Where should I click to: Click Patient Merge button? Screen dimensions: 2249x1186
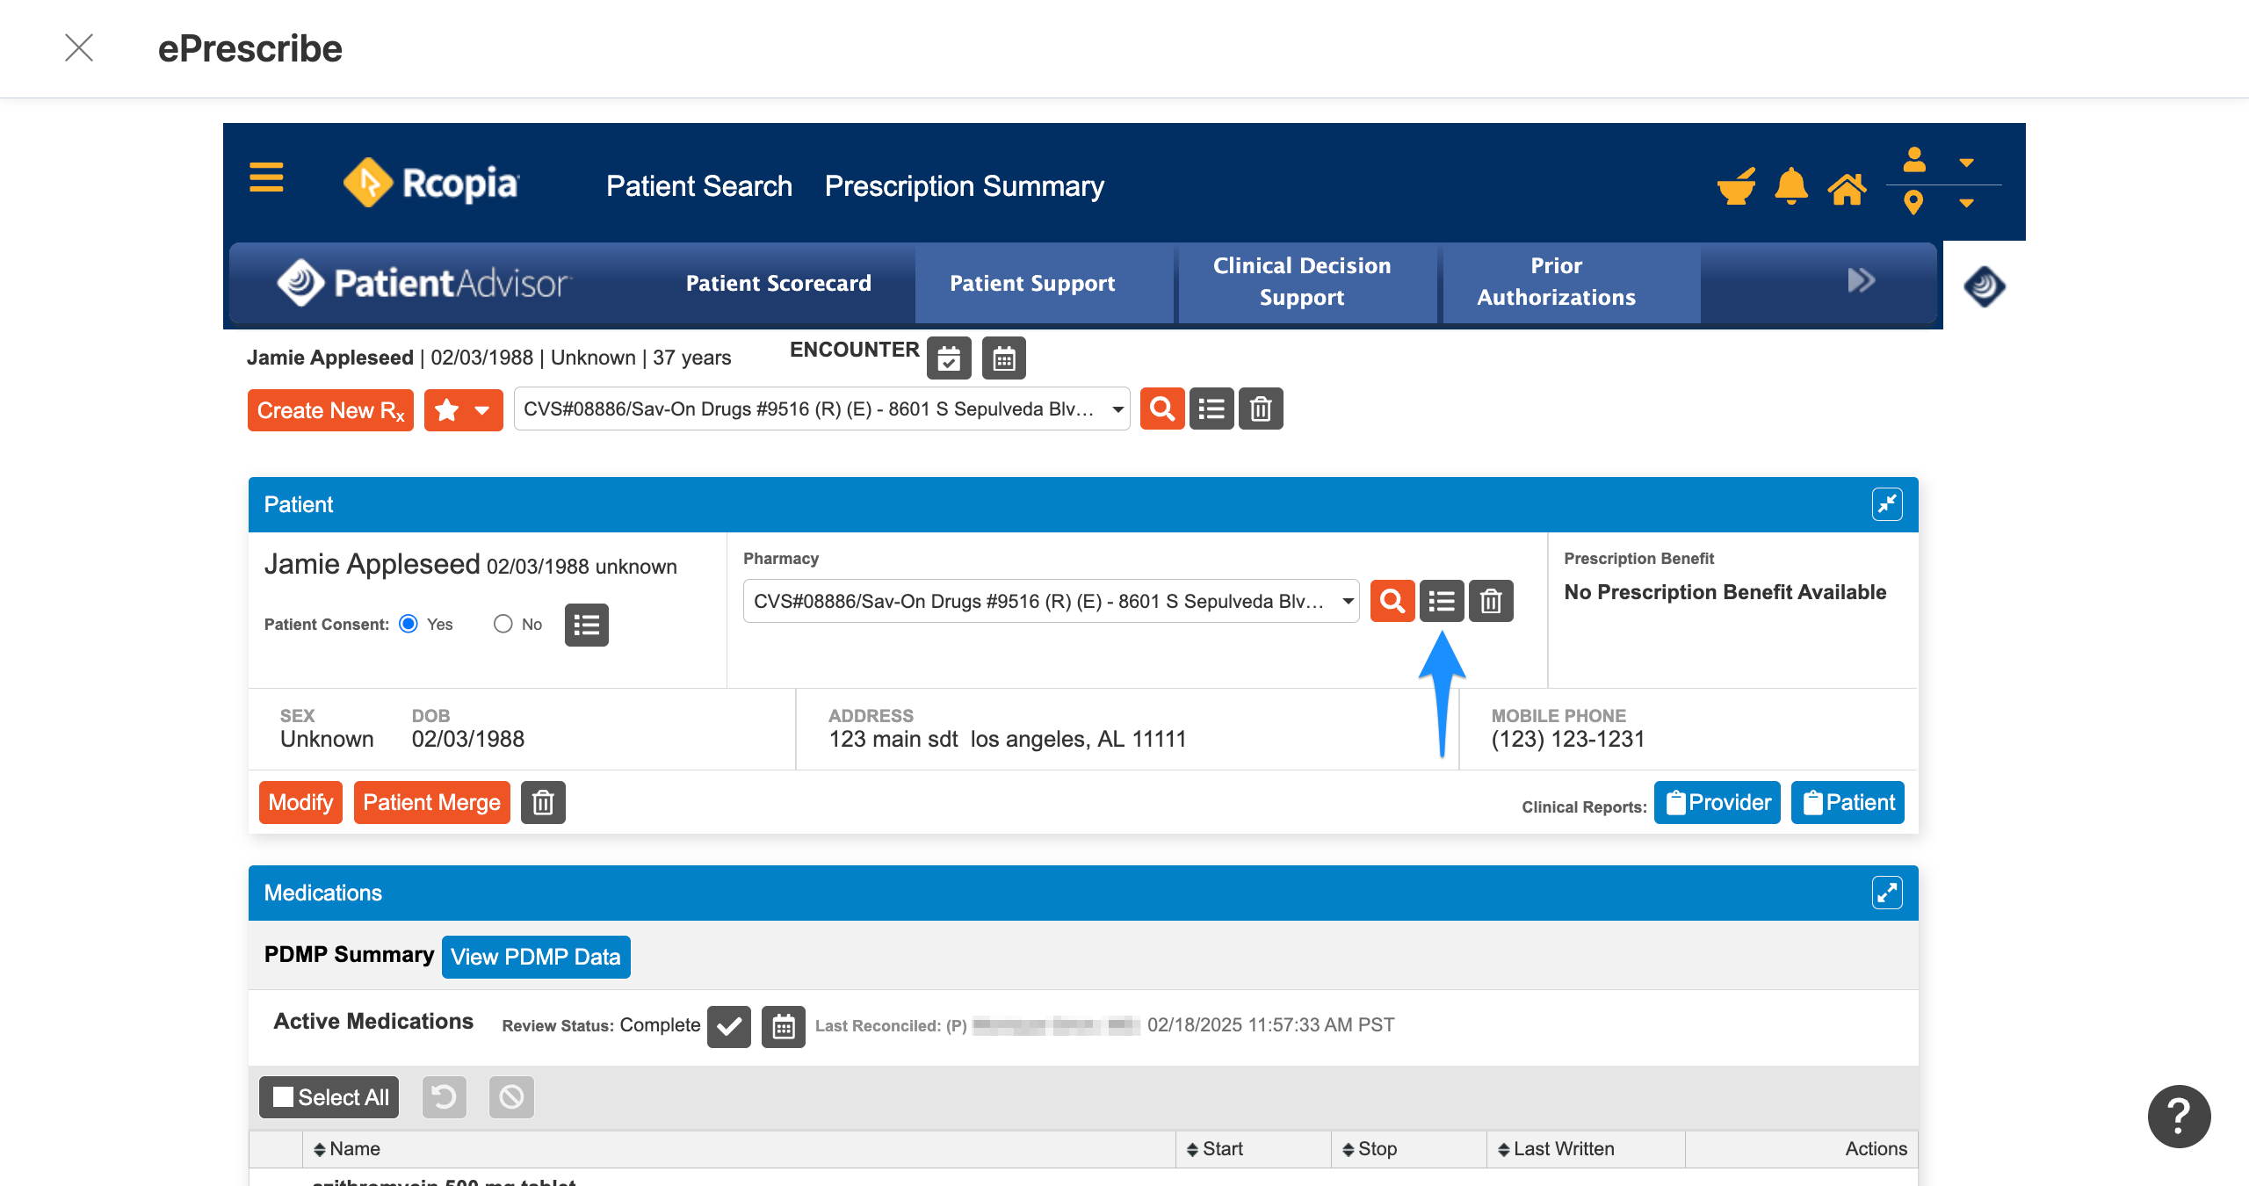[431, 802]
